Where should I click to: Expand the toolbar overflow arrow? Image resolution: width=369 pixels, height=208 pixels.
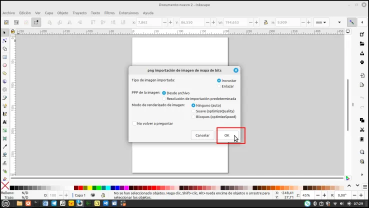pos(339,22)
